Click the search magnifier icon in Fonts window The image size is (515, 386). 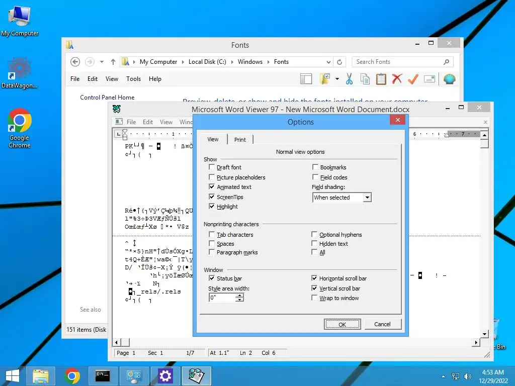point(447,62)
